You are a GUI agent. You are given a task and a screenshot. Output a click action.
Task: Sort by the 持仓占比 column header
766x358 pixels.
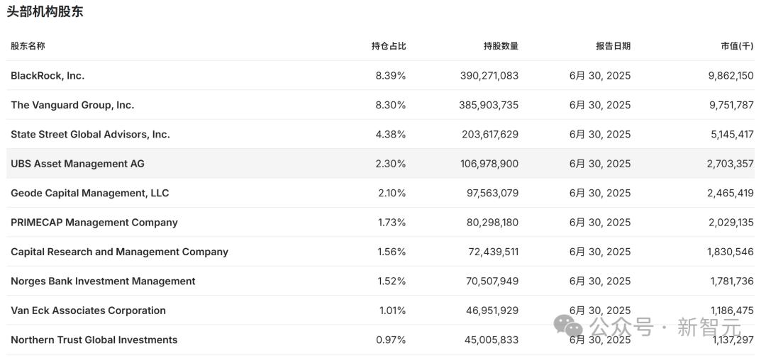point(389,46)
